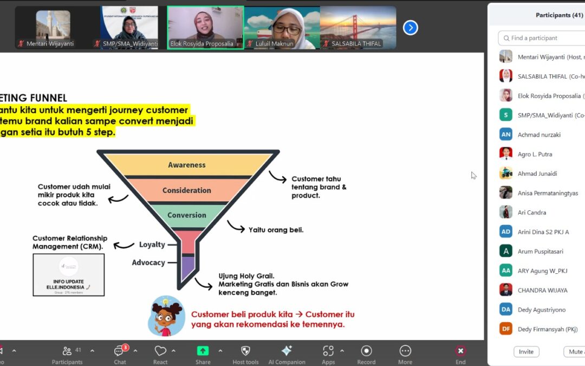Select Elok Rosyida Proposalia video thumbnail
Image resolution: width=585 pixels, height=366 pixels.
point(206,28)
